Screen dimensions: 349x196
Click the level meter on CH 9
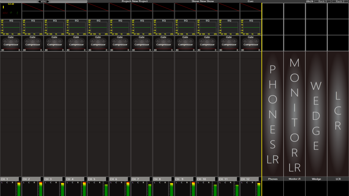point(193,189)
